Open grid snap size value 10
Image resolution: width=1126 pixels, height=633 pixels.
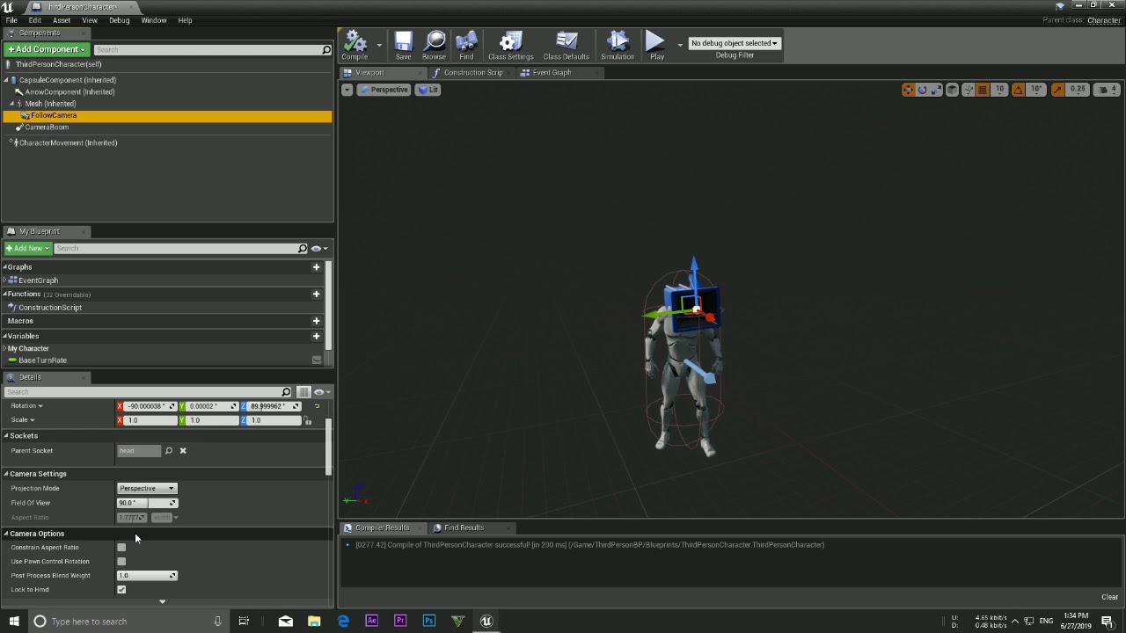999,90
